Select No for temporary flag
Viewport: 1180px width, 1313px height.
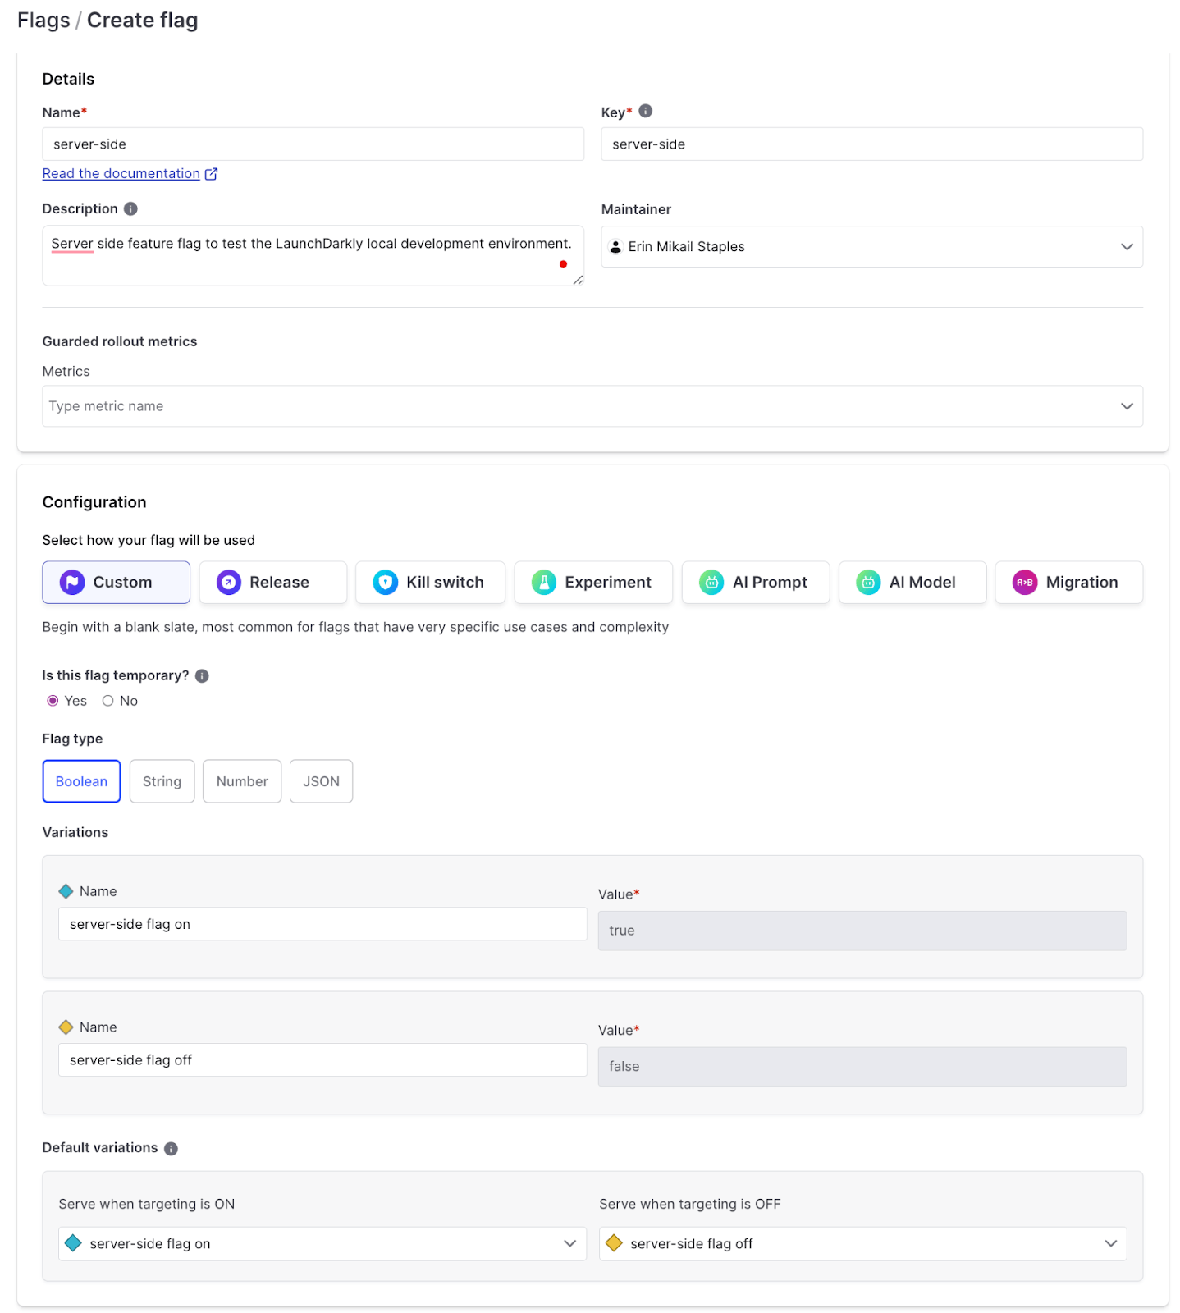click(107, 701)
